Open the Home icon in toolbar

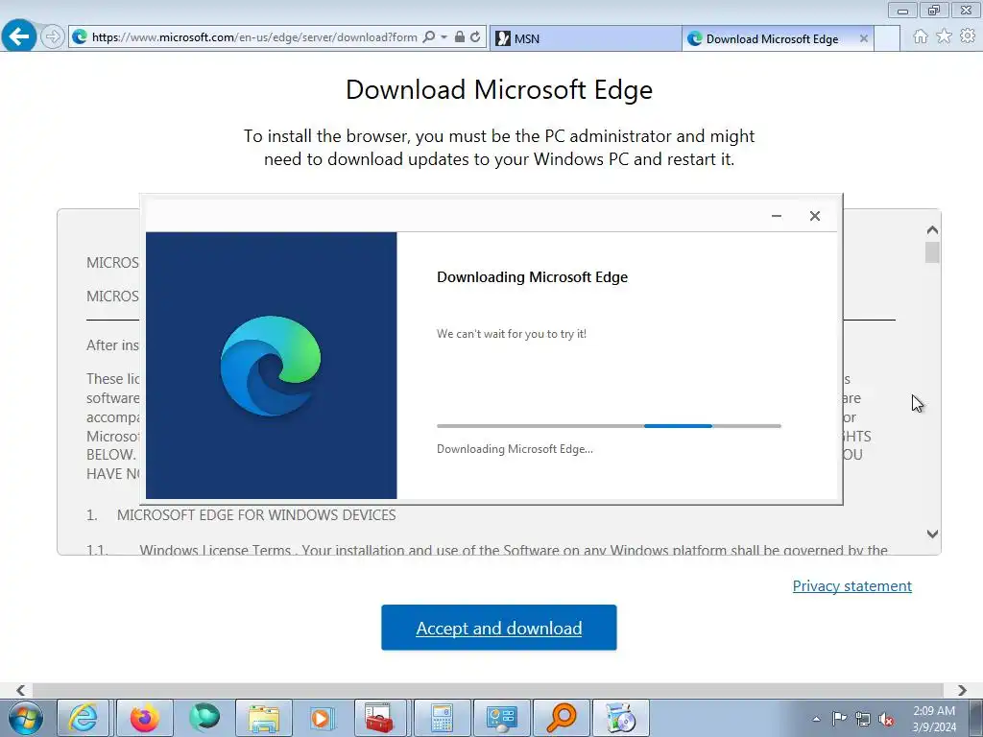[x=921, y=36]
